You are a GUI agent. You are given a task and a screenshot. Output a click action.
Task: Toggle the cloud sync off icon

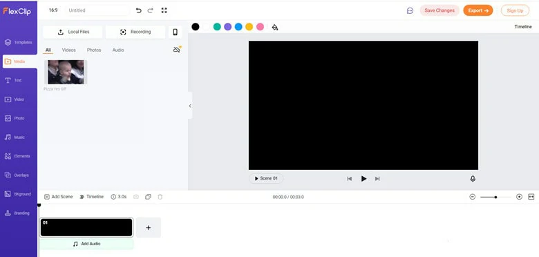click(177, 50)
